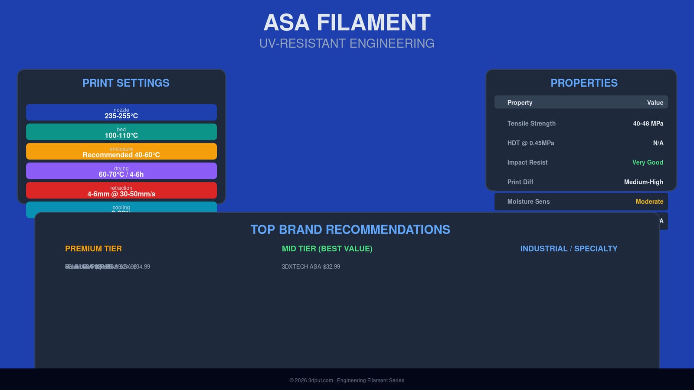The width and height of the screenshot is (694, 390).
Task: Click the 3dput.com footer copyright text
Action: [x=347, y=380]
